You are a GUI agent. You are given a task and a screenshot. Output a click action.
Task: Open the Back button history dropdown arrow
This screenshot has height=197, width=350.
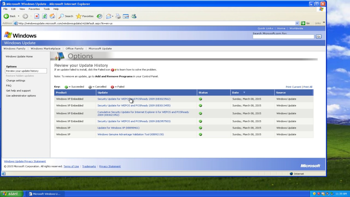coord(19,16)
